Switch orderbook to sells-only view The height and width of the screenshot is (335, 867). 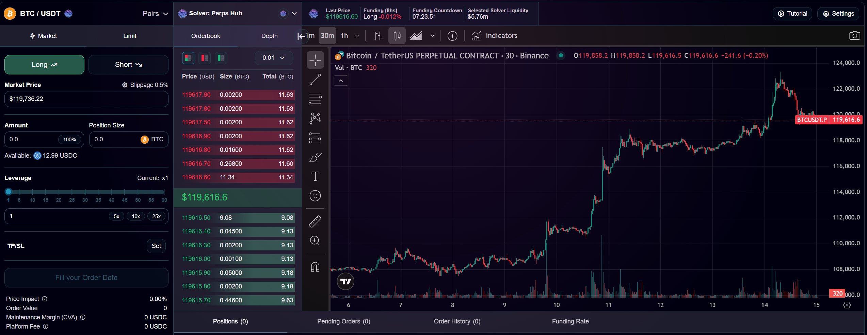204,58
